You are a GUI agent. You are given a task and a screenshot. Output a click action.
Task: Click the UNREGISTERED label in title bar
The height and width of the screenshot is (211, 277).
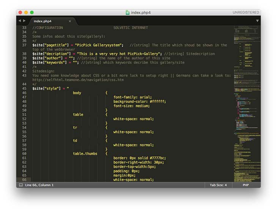click(246, 13)
